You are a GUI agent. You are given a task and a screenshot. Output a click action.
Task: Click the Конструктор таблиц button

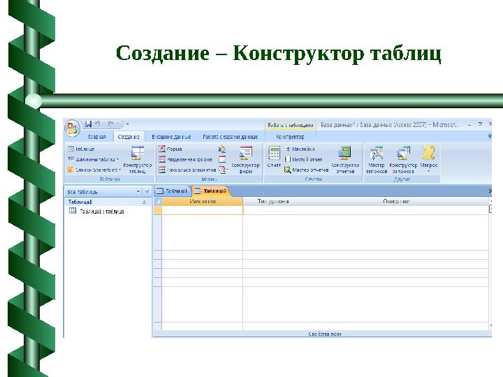point(138,160)
